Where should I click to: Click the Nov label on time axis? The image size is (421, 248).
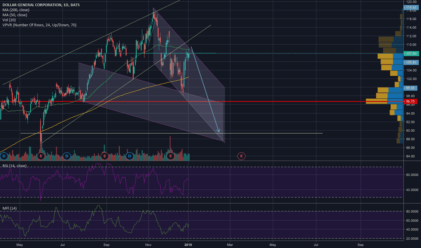point(148,244)
